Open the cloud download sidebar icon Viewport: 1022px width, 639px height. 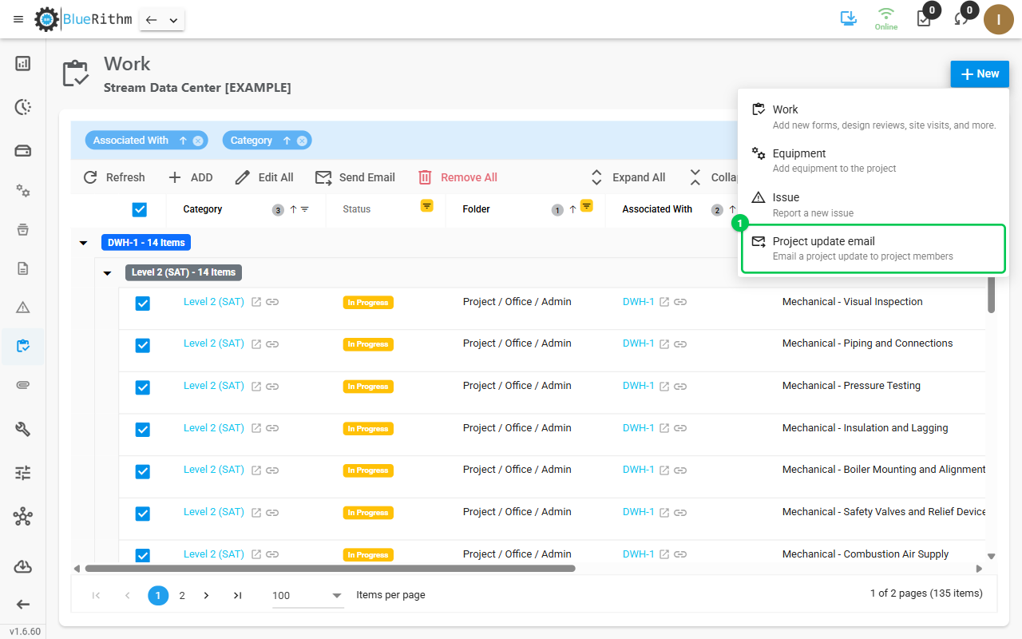[x=23, y=566]
